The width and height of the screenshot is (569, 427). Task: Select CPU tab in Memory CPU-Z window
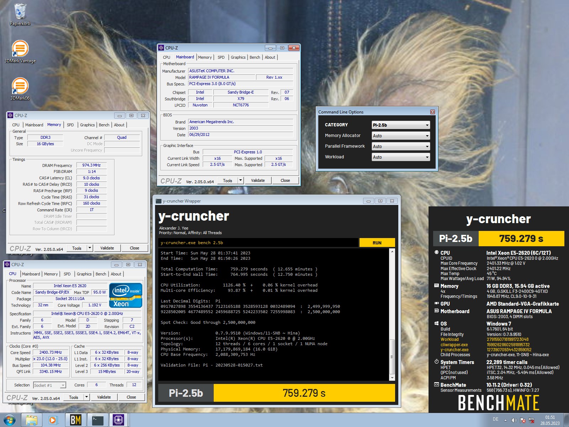(16, 125)
